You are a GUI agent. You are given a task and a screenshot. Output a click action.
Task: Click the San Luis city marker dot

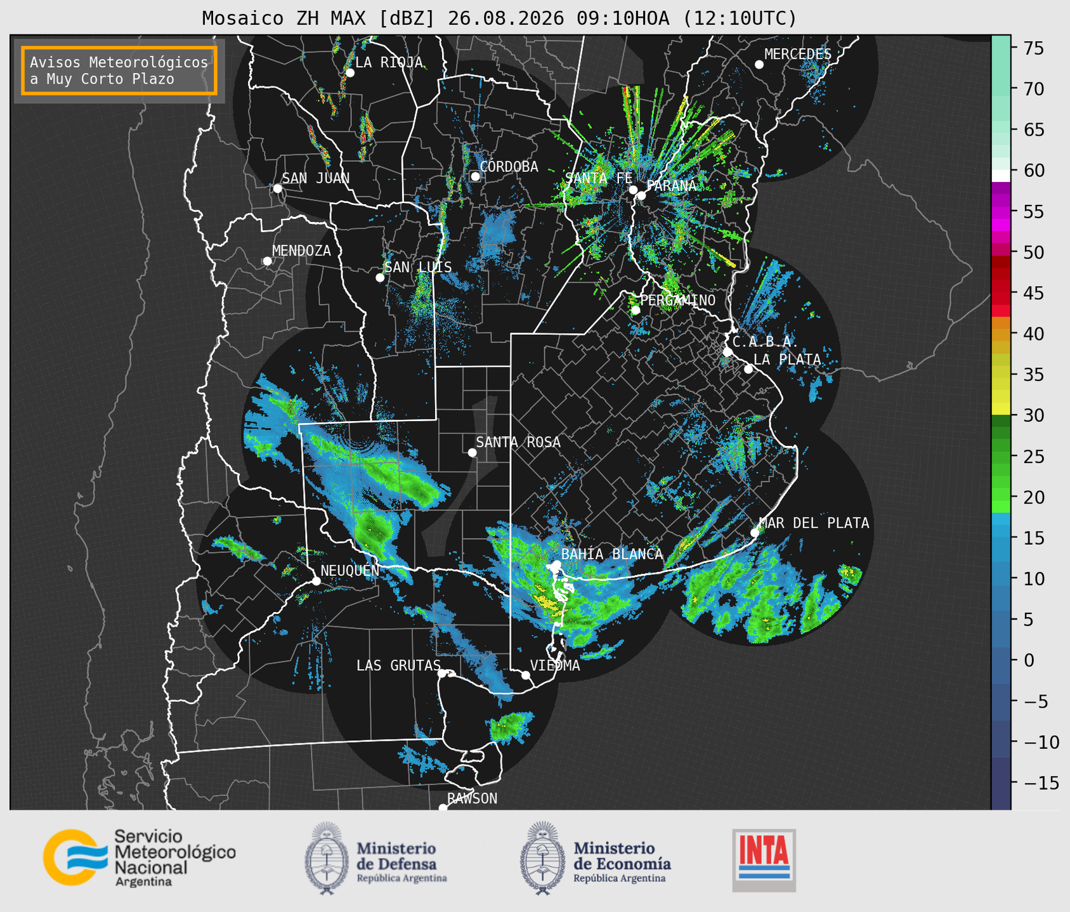point(380,278)
